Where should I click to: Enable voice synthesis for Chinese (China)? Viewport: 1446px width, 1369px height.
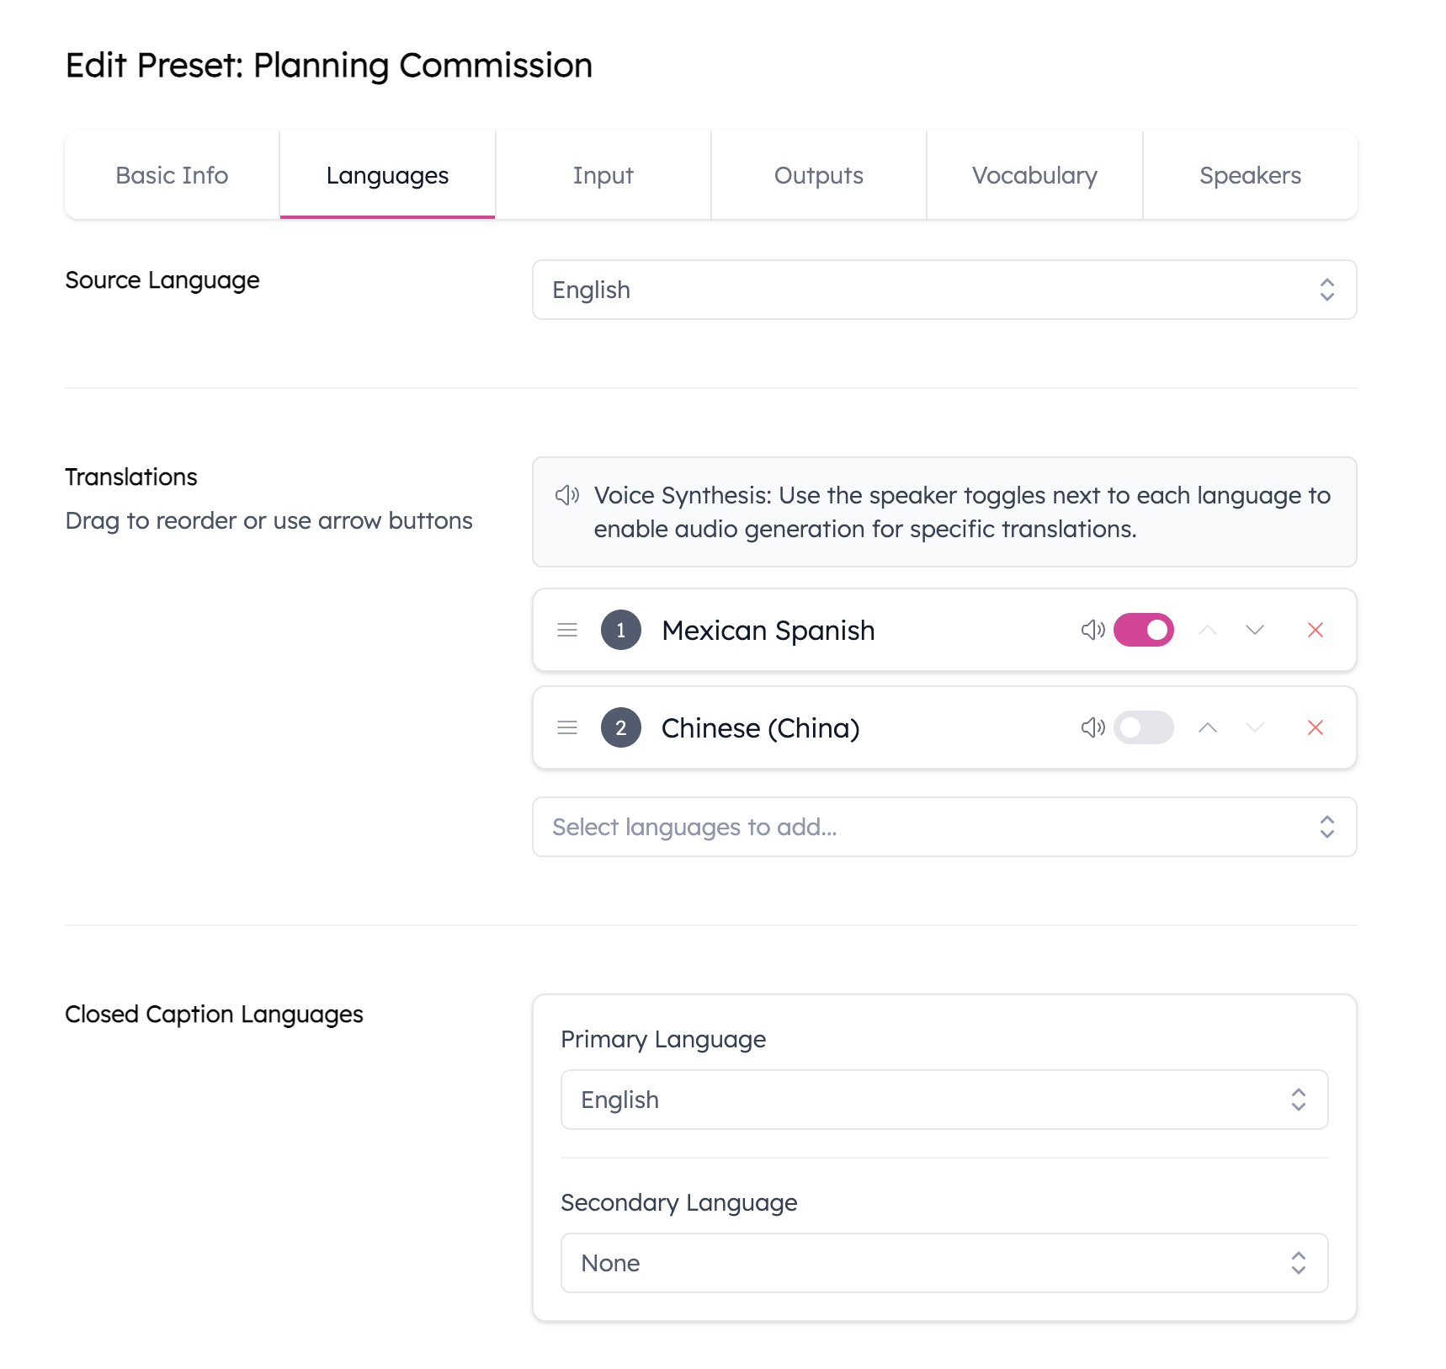1143,727
